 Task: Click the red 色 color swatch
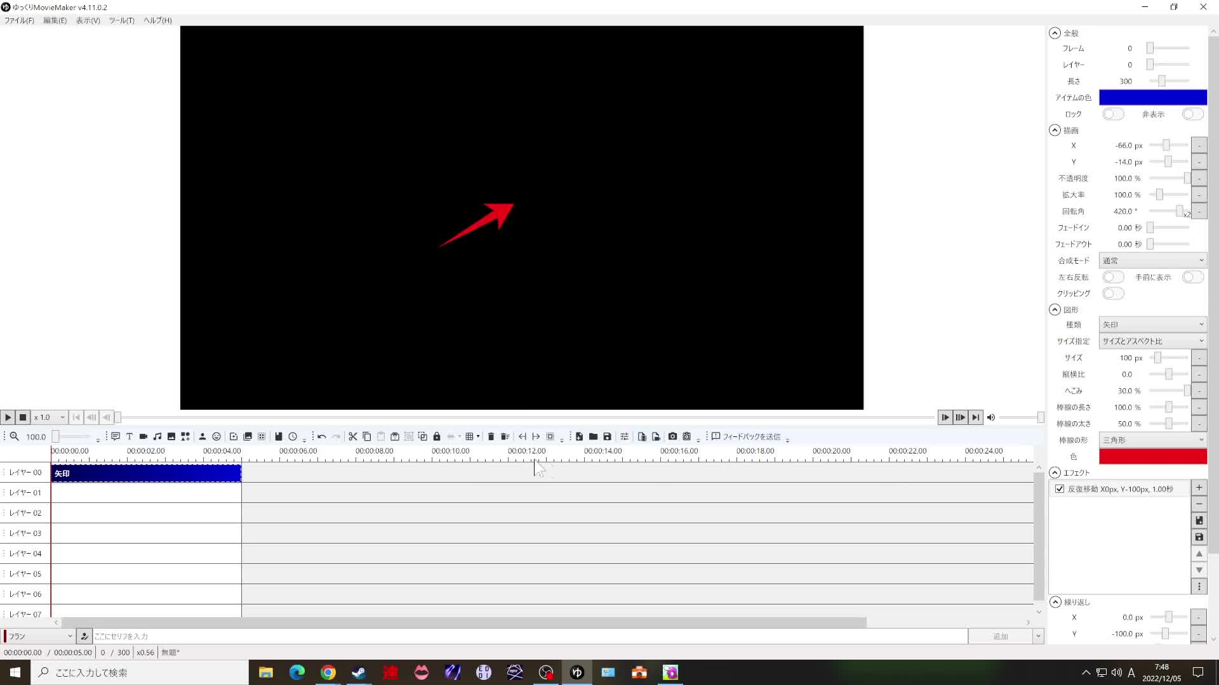point(1152,457)
